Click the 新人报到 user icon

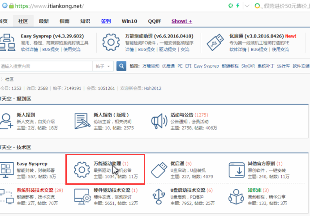coord(6,121)
